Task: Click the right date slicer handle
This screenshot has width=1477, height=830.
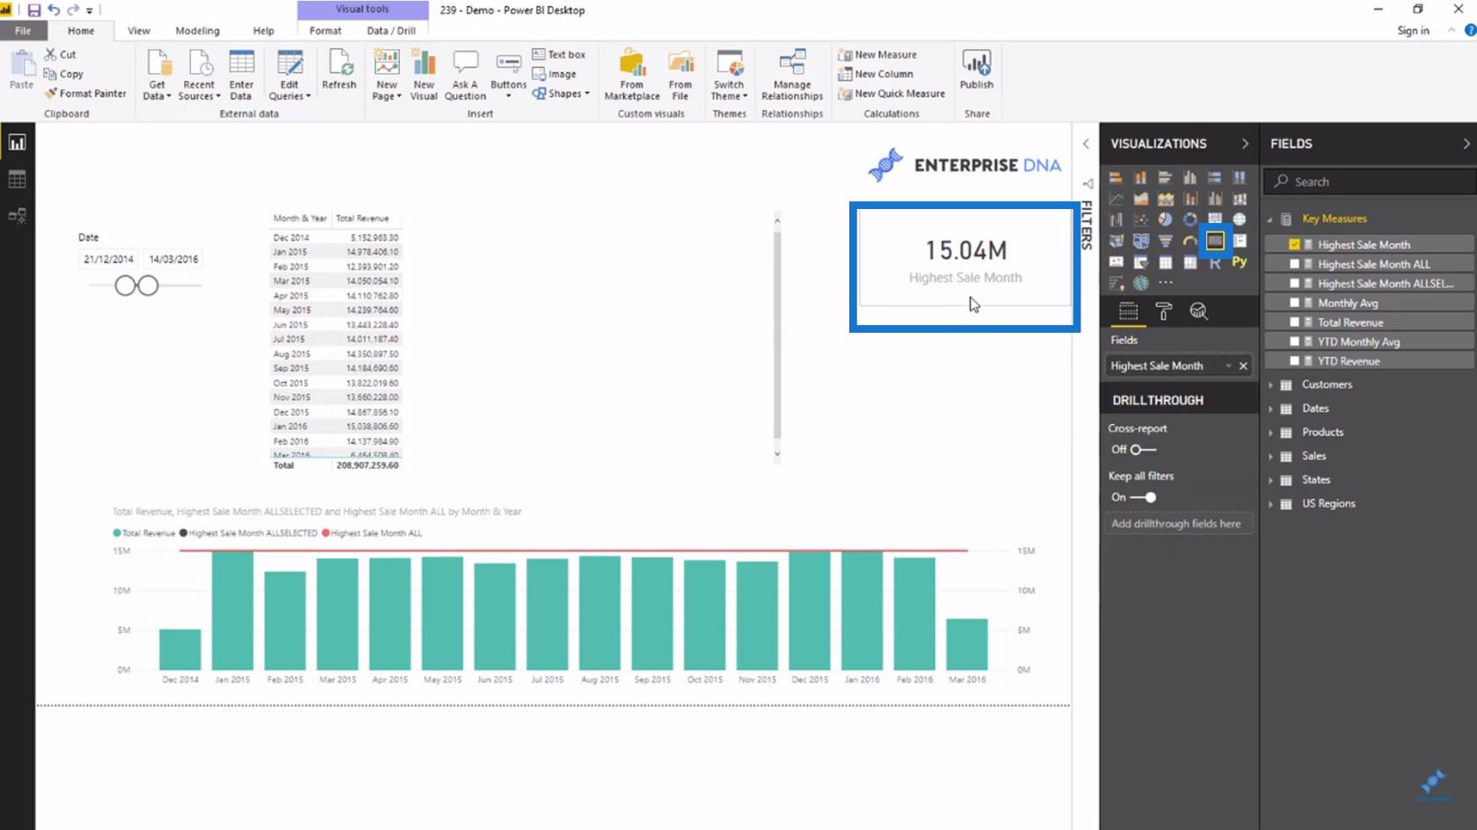Action: click(148, 285)
